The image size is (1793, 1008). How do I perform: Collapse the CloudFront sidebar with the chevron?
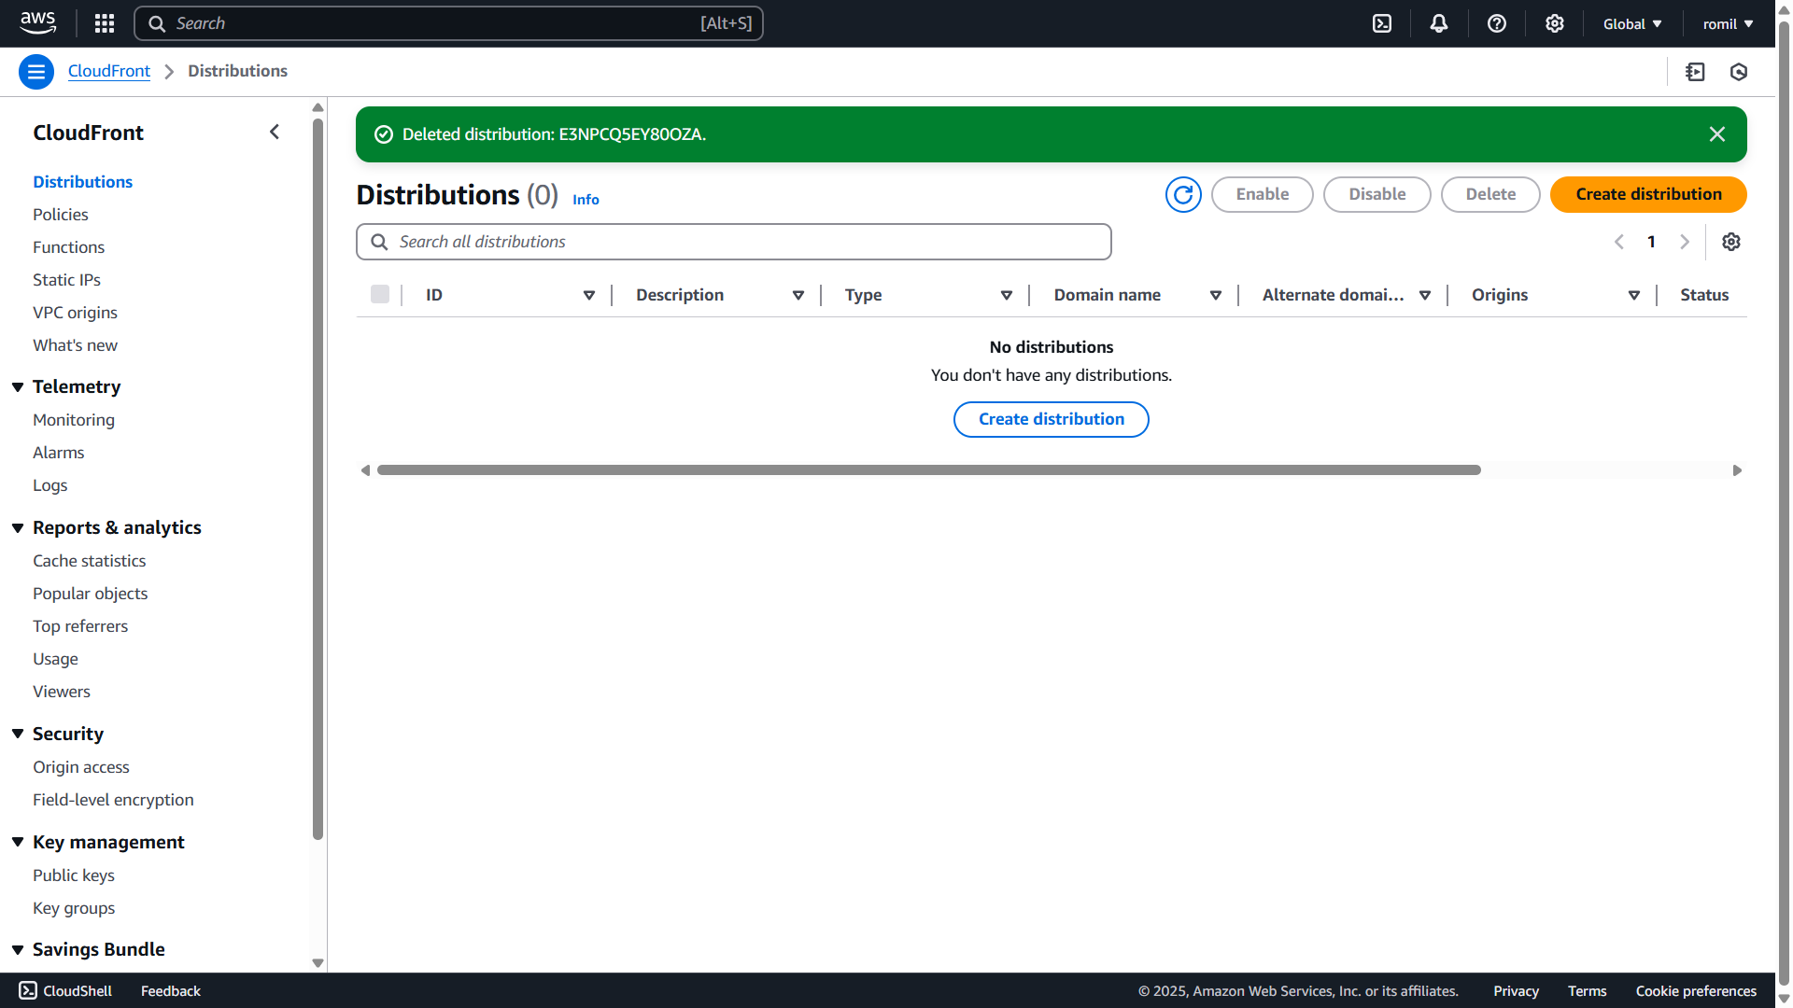(x=275, y=133)
